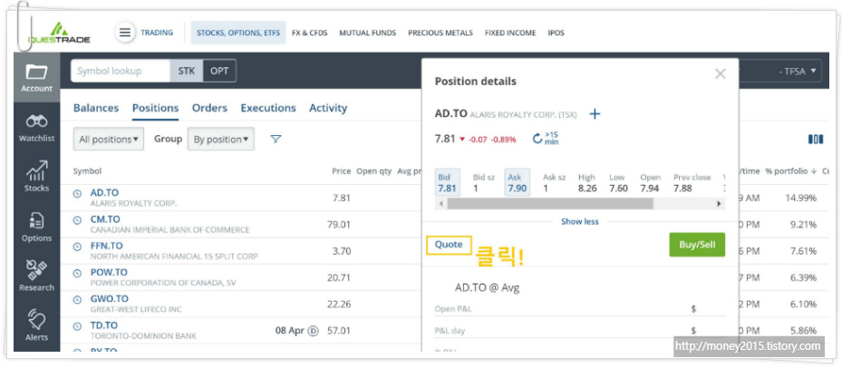The height and width of the screenshot is (368, 842).
Task: Click the quote table horizontal scrollbar thumb
Action: click(550, 204)
